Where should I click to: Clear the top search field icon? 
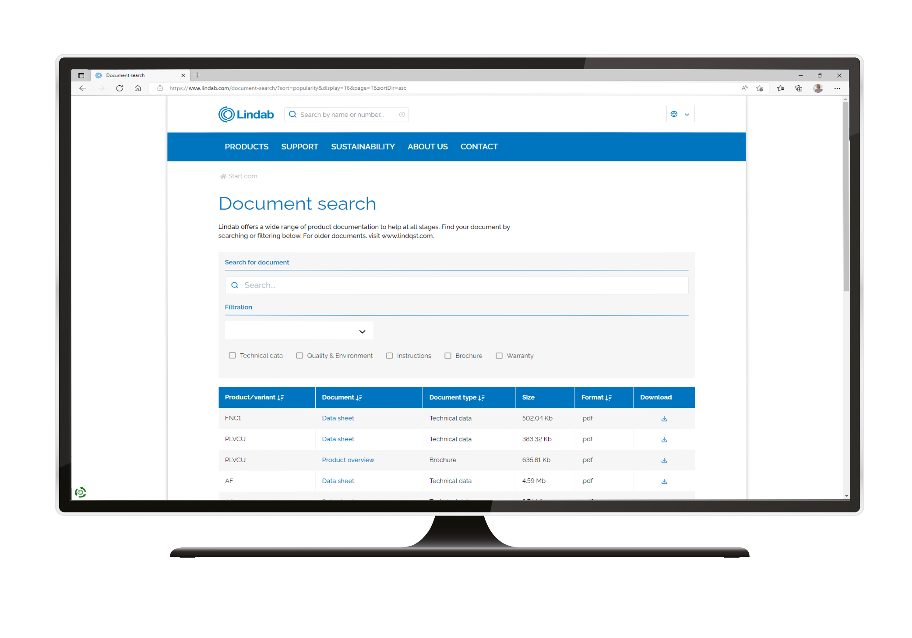[402, 115]
